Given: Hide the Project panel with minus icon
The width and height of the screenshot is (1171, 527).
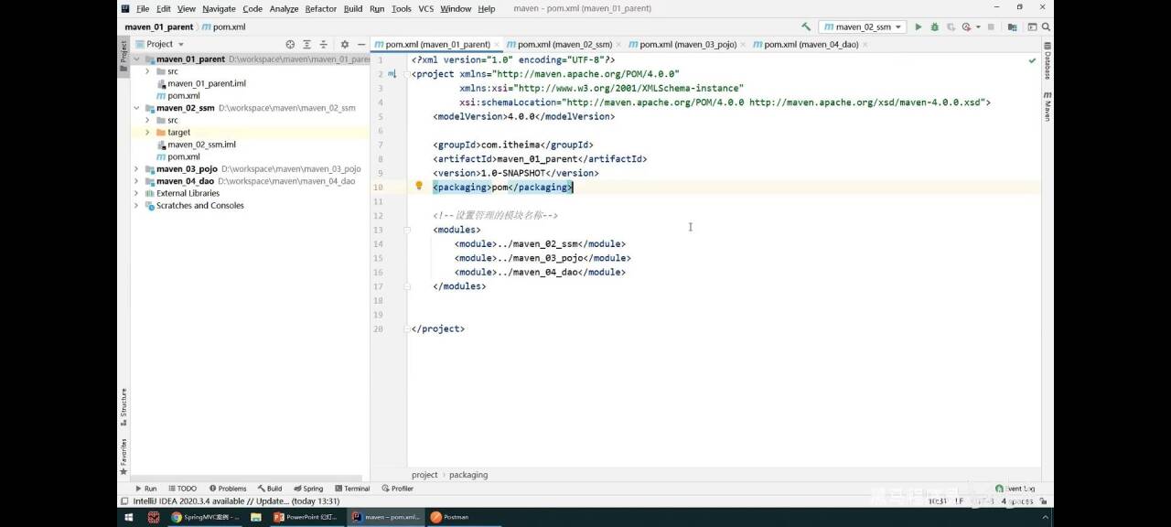Looking at the screenshot, I should pyautogui.click(x=361, y=44).
